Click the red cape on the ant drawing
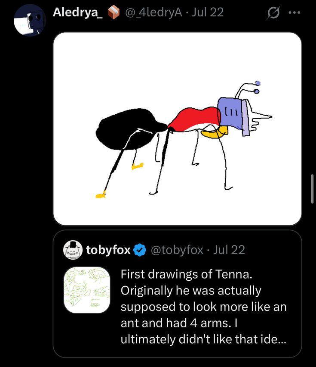Screen dimensions: 316x367 point(195,118)
